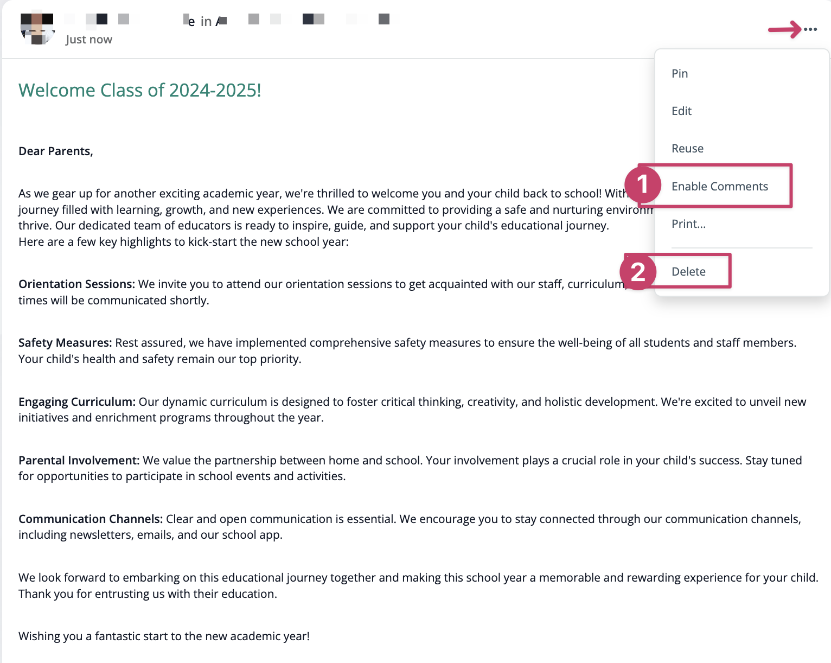Click the 'Communication Channels:' bold heading
Viewport: 831px width, 663px height.
[x=91, y=519]
